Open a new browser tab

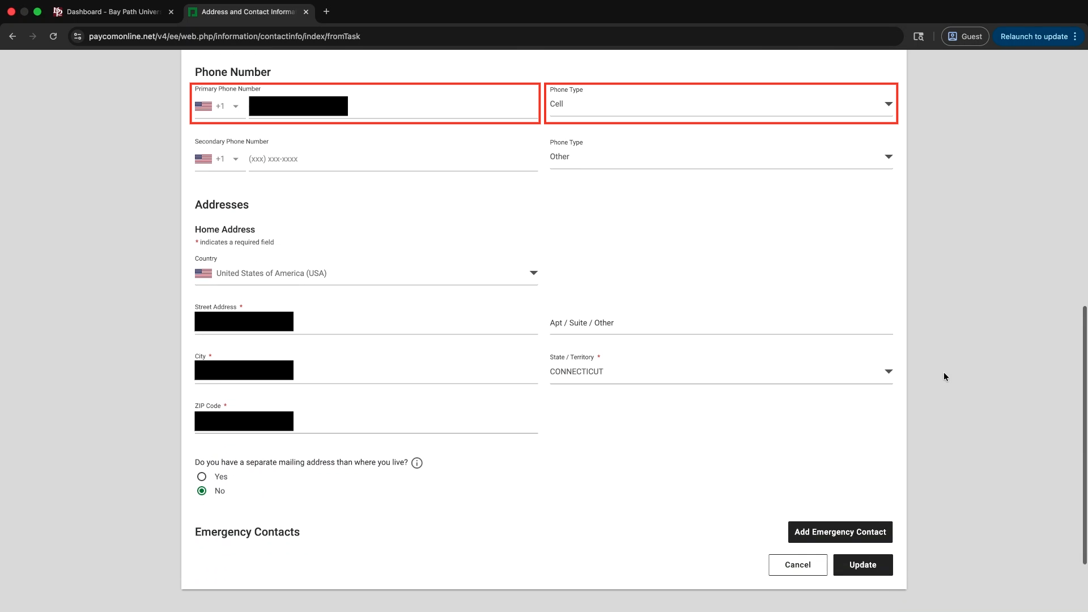(x=326, y=11)
